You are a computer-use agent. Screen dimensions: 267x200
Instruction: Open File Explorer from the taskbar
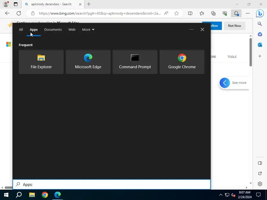32,195
